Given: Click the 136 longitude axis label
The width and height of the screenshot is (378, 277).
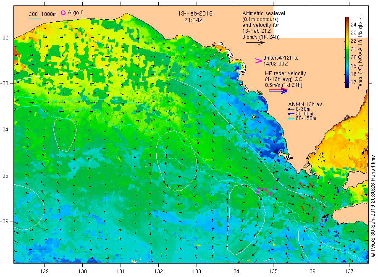Looking at the screenshot, I should coord(311,272).
